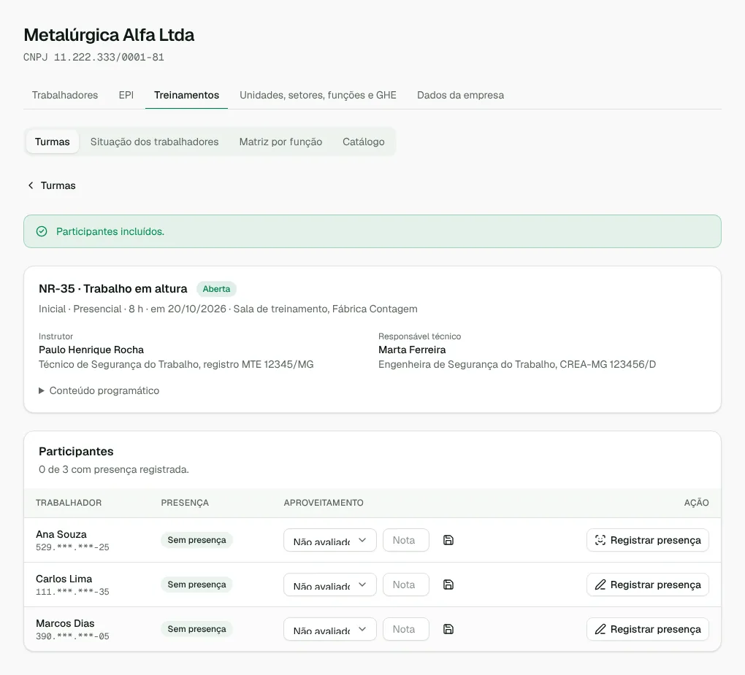Switch to Matriz por função sub-tab
745x675 pixels.
click(280, 142)
